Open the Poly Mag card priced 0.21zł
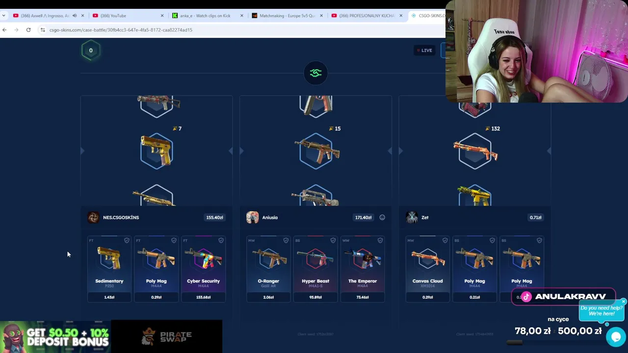This screenshot has height=353, width=628. point(474,269)
